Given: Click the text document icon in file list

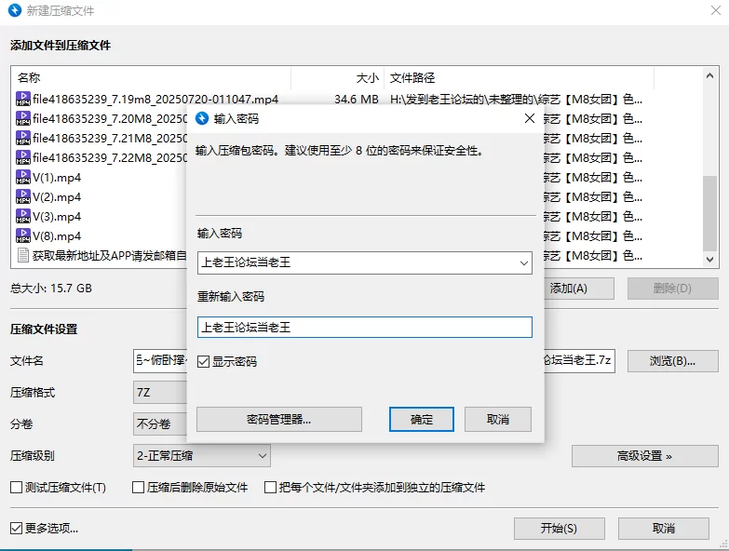Looking at the screenshot, I should [22, 255].
